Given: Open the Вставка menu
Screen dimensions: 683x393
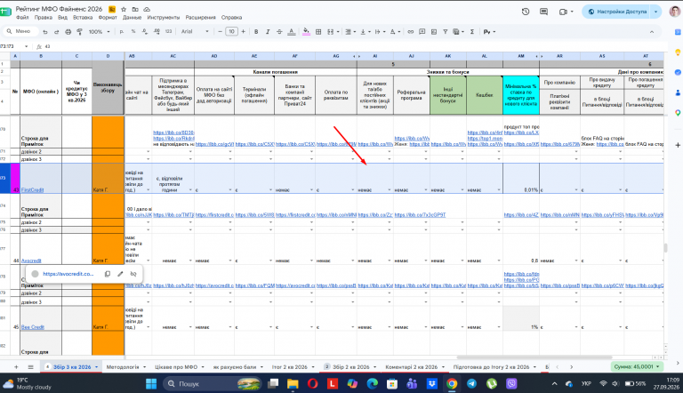Looking at the screenshot, I should [83, 18].
